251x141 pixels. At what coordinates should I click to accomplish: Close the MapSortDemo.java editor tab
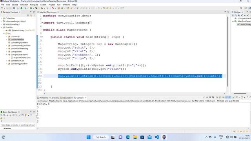(58, 12)
